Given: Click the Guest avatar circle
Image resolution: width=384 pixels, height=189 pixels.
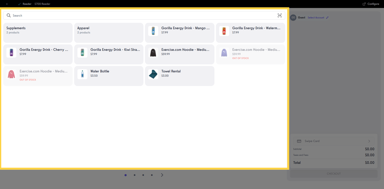Looking at the screenshot, I should (293, 17).
